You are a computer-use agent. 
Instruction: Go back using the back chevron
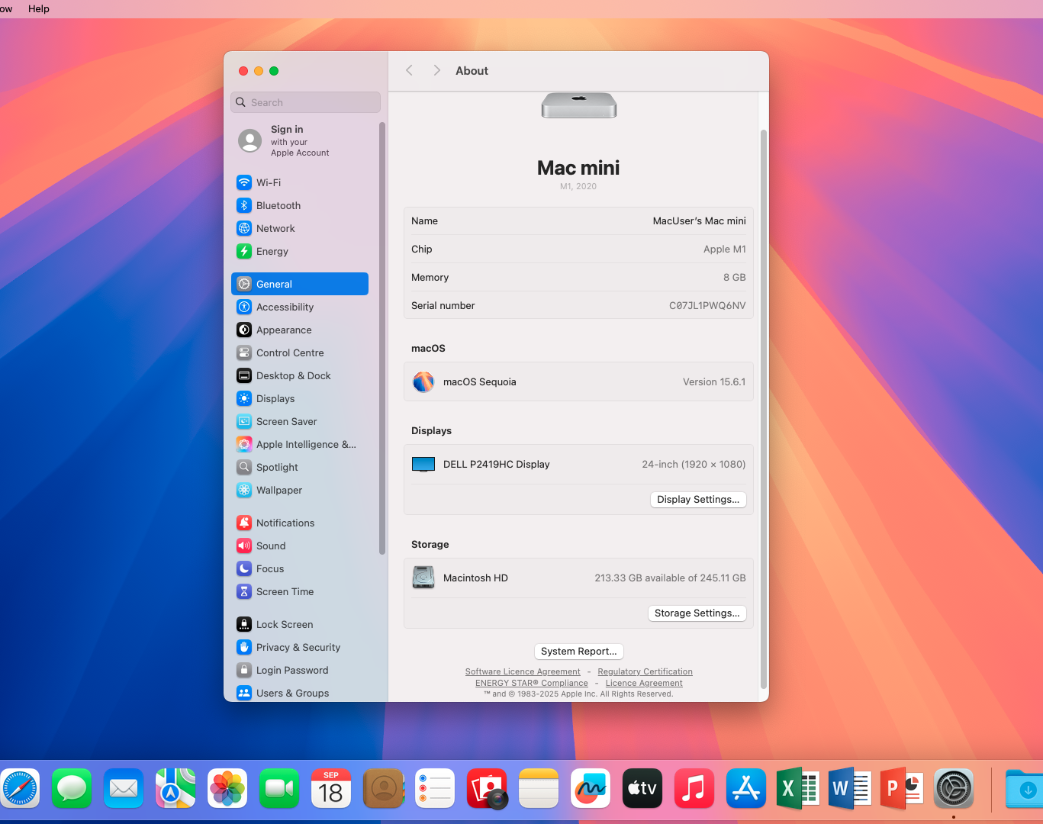pyautogui.click(x=410, y=71)
